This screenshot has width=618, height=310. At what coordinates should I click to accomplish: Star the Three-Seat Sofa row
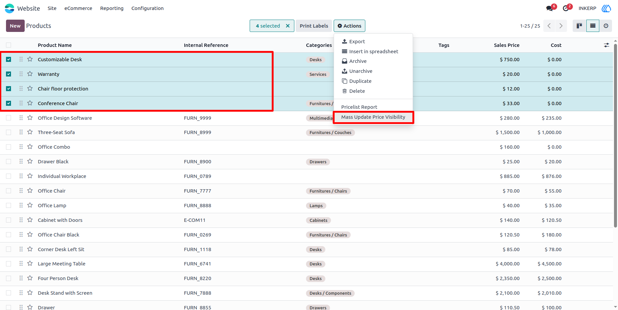[30, 132]
